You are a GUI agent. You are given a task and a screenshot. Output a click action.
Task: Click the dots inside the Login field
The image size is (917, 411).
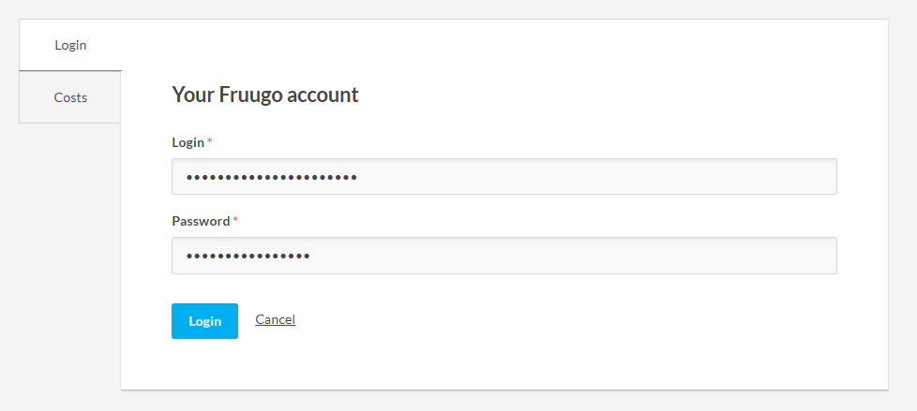(271, 176)
